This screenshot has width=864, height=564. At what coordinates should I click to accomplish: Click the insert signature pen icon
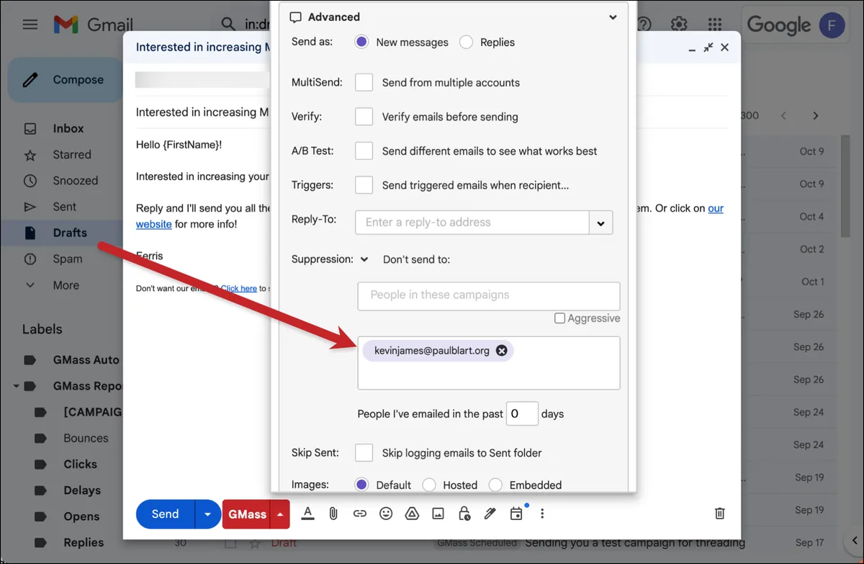point(490,514)
